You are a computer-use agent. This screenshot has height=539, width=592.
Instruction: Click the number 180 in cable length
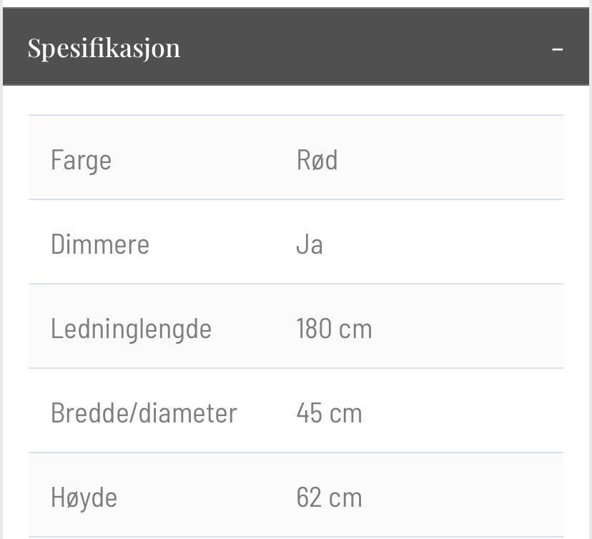click(314, 329)
